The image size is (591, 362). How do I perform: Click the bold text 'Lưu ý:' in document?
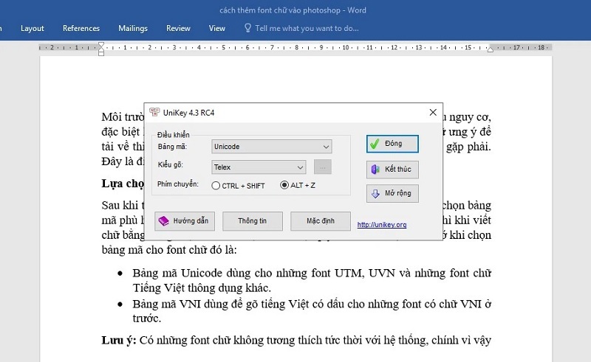(119, 340)
